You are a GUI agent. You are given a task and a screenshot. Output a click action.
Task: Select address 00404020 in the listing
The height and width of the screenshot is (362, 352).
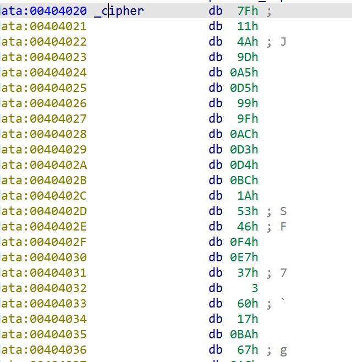tap(58, 11)
